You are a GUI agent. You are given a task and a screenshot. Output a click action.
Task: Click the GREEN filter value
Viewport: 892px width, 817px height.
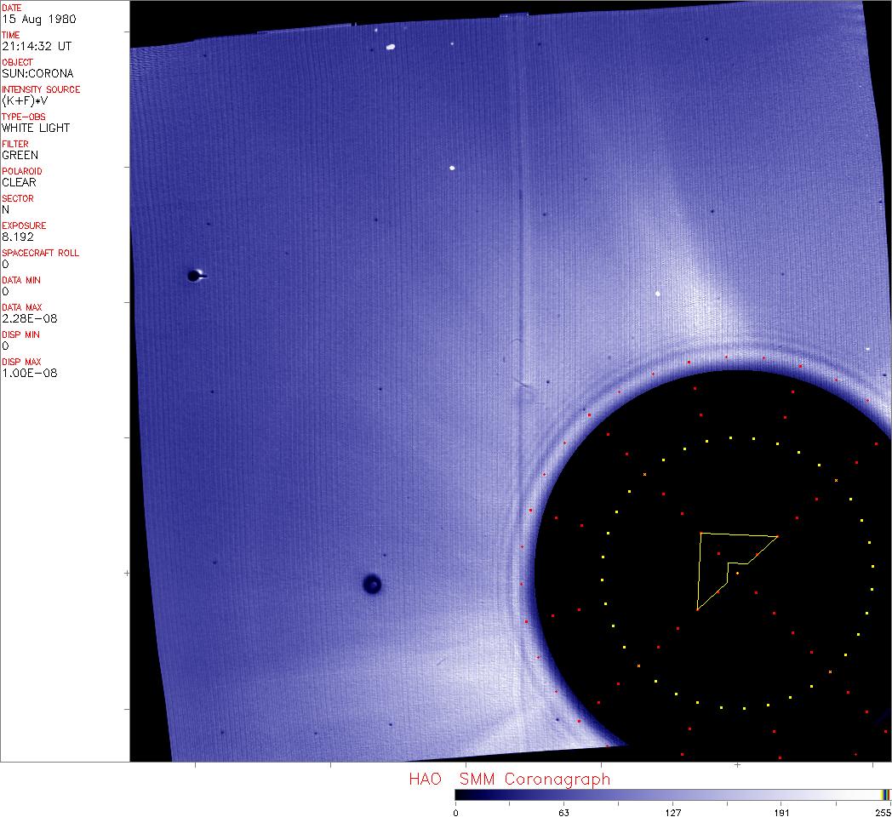(20, 155)
